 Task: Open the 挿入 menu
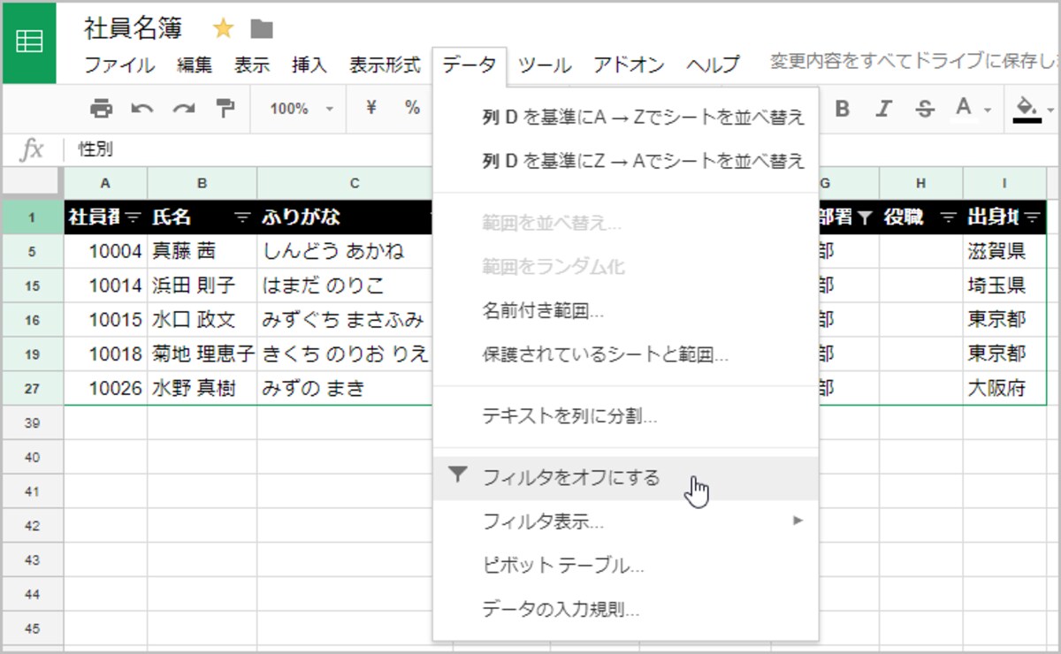click(x=309, y=65)
